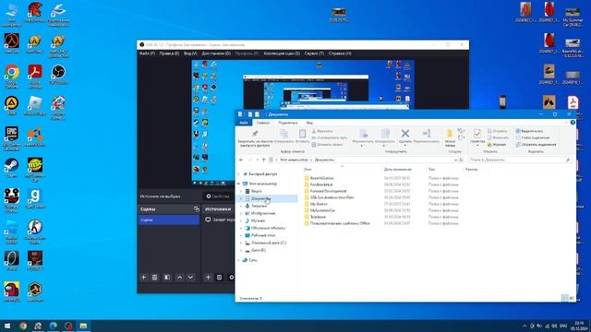The height and width of the screenshot is (332, 591).
Task: Open address bar history dropdown arrow
Action: pos(455,160)
